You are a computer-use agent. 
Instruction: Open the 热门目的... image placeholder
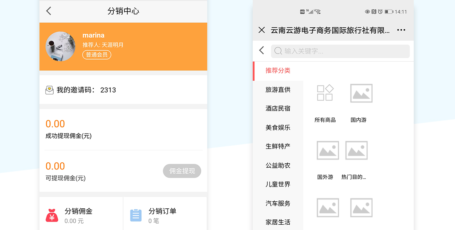click(356, 150)
